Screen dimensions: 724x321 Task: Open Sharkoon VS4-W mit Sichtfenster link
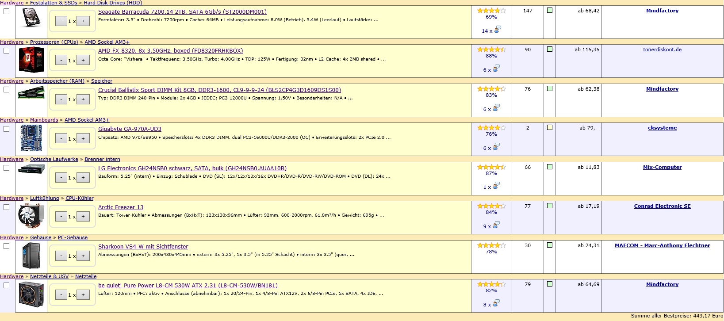pos(143,247)
